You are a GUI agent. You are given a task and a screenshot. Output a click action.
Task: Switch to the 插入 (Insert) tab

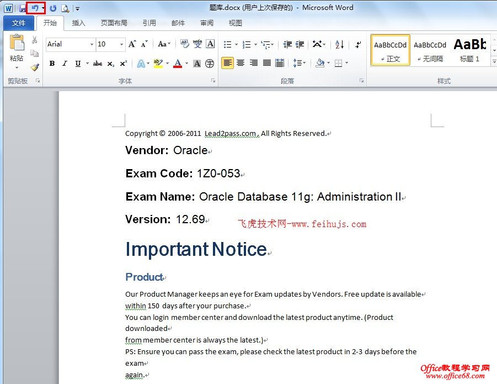[x=78, y=23]
